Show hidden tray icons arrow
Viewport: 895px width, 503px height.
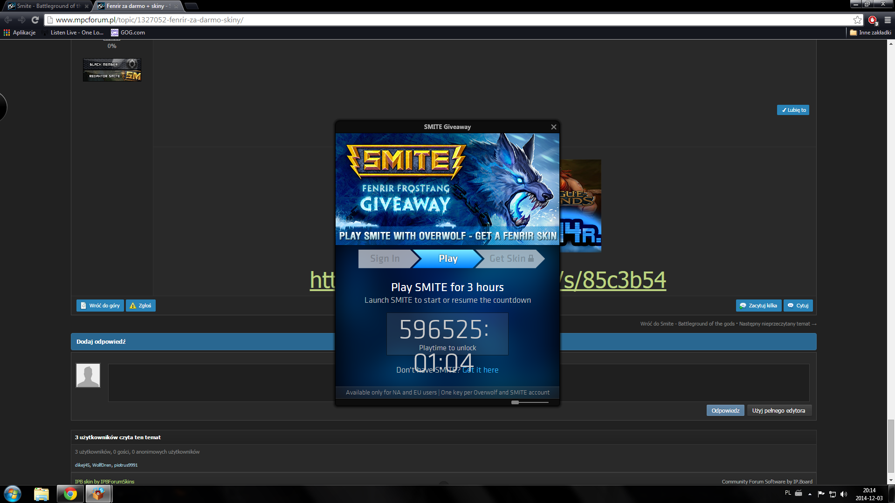(x=810, y=494)
